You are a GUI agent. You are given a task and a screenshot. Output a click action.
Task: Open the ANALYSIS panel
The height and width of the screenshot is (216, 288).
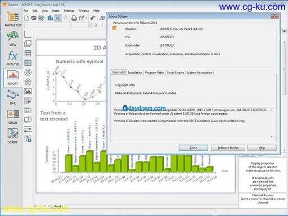point(13,58)
